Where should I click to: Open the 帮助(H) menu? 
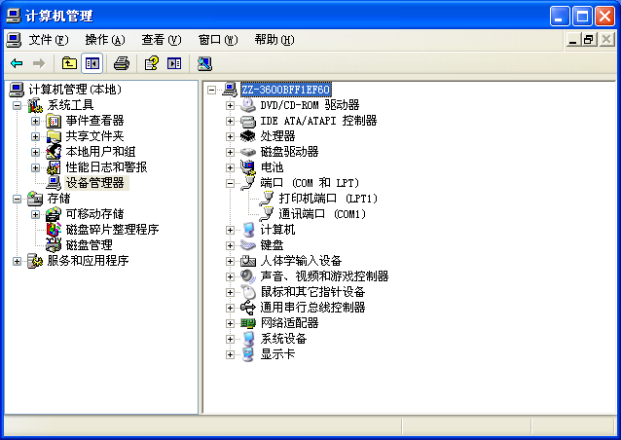274,40
